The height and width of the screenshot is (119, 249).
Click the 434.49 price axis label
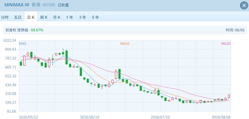11,85
